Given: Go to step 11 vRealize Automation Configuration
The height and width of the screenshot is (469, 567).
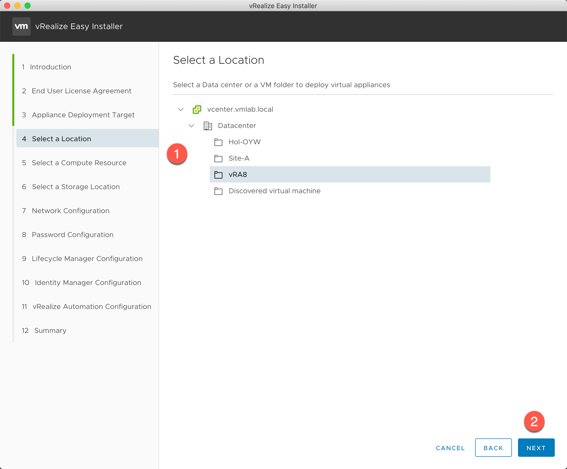Looking at the screenshot, I should coord(87,307).
